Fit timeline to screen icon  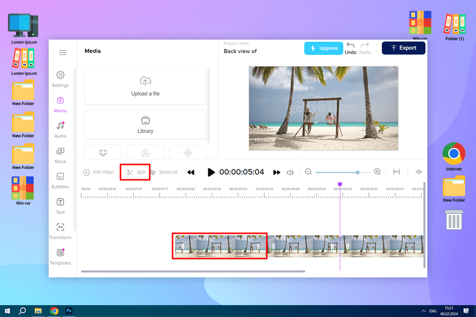397,172
